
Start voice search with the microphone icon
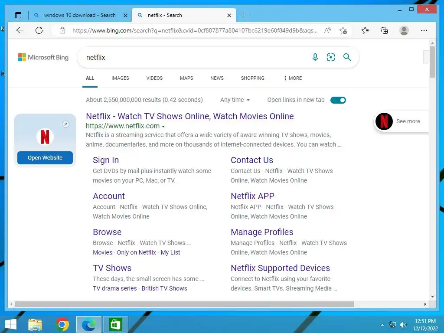(x=315, y=57)
